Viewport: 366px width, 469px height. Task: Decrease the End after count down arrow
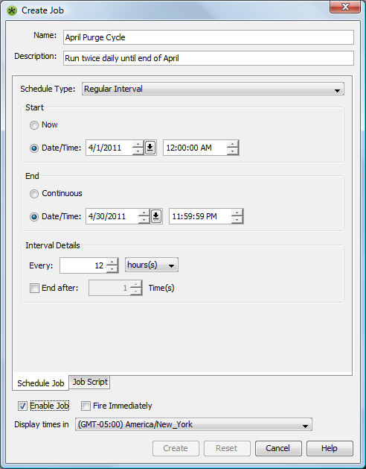click(136, 292)
